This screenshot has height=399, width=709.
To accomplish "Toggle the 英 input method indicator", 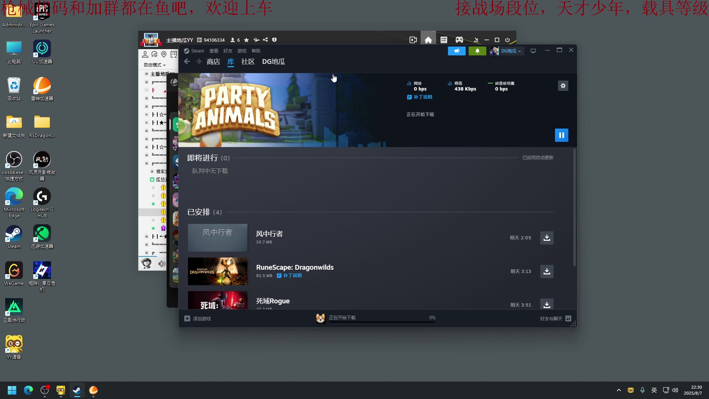I will click(654, 390).
